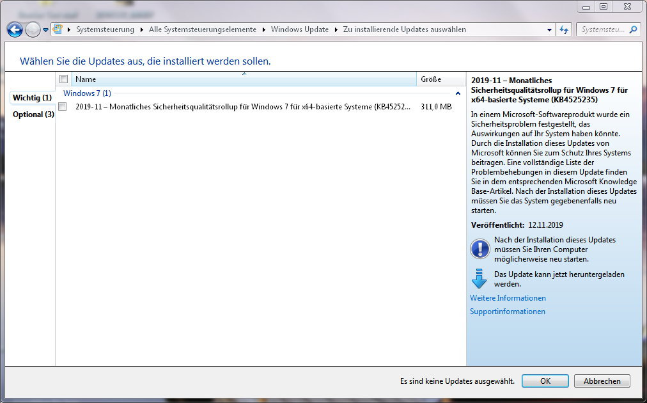The image size is (647, 403).
Task: Click the 311,0 MB size value
Action: (436, 107)
